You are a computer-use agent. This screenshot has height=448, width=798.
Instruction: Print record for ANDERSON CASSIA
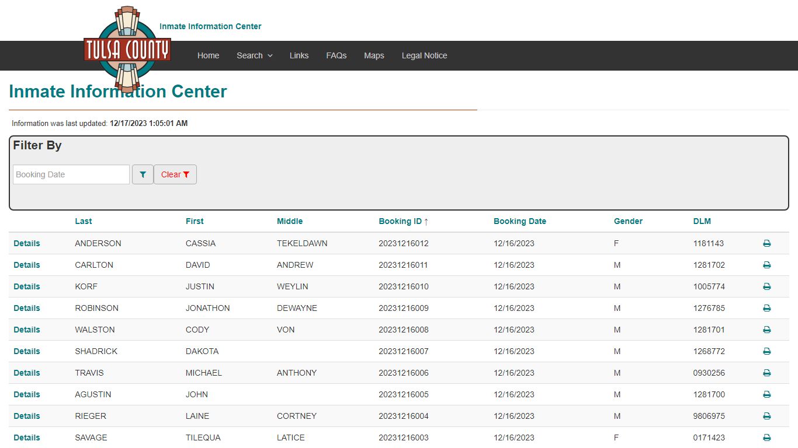coord(766,243)
